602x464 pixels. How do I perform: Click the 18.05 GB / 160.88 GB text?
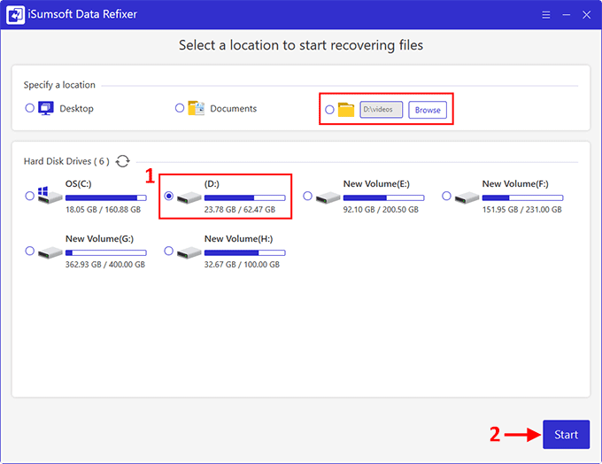point(104,210)
